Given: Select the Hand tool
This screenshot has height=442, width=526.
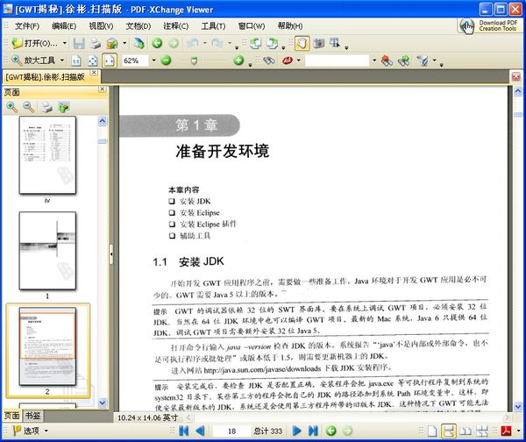Looking at the screenshot, I should pyautogui.click(x=302, y=43).
